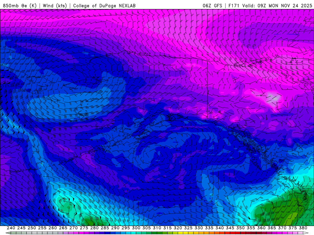Click the 325 value on the color scale
This screenshot has height=235, width=314.
[x=188, y=228]
